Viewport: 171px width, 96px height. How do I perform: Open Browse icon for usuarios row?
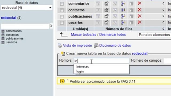(x=98, y=23)
